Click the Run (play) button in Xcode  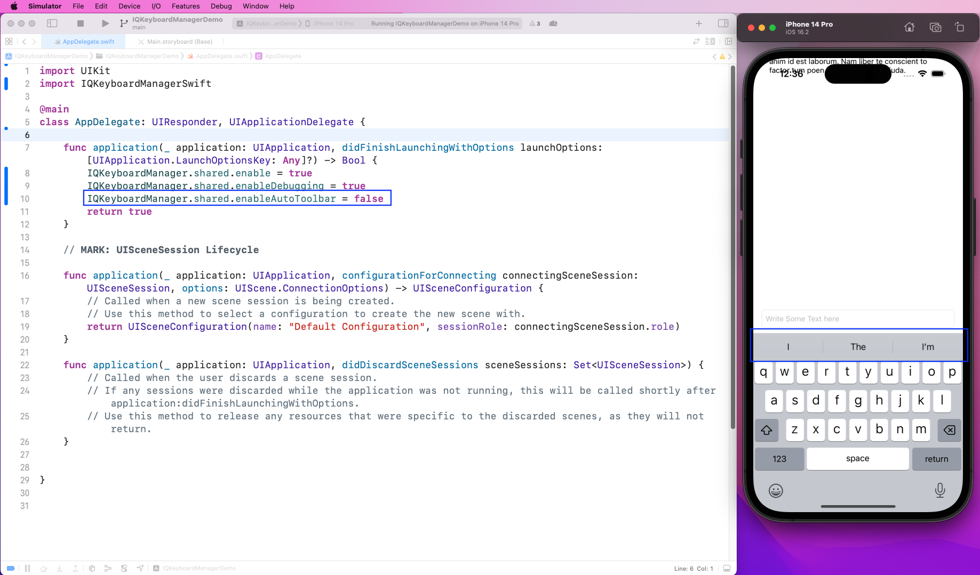[x=105, y=23]
